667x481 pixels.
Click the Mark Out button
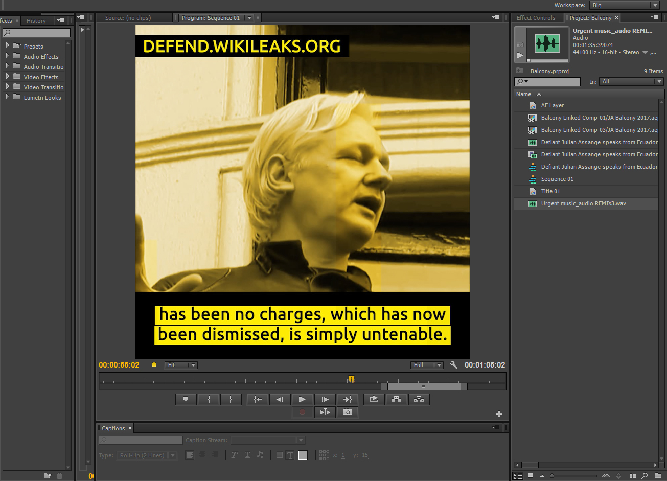[231, 400]
